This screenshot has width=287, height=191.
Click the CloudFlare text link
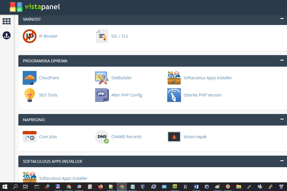click(x=49, y=78)
